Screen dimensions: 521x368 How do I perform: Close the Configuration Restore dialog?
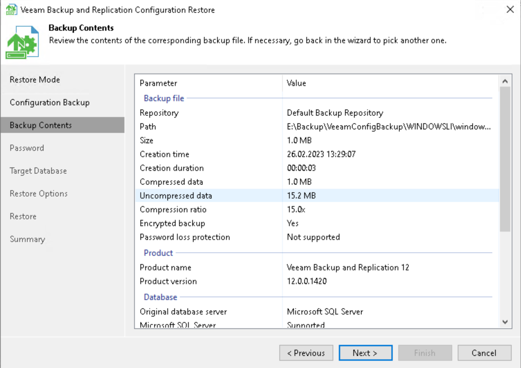pyautogui.click(x=510, y=10)
